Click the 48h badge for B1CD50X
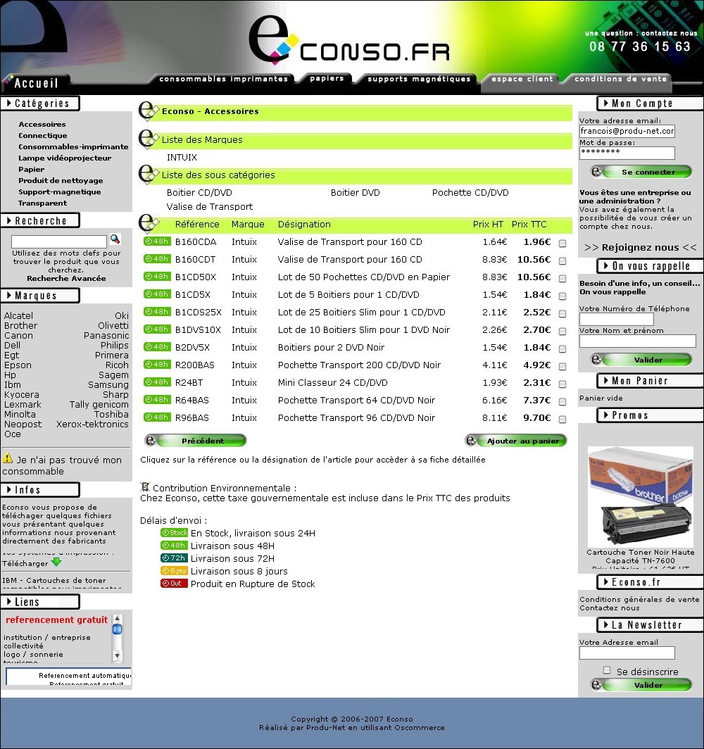 157,277
